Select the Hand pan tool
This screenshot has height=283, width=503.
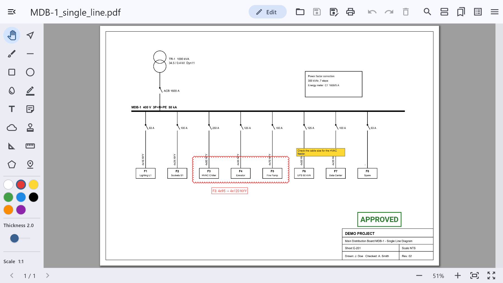[x=12, y=35]
